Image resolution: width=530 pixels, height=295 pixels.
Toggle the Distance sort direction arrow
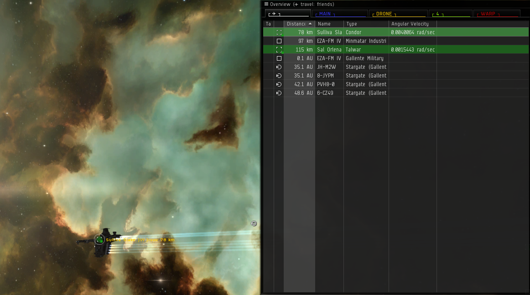pyautogui.click(x=310, y=24)
